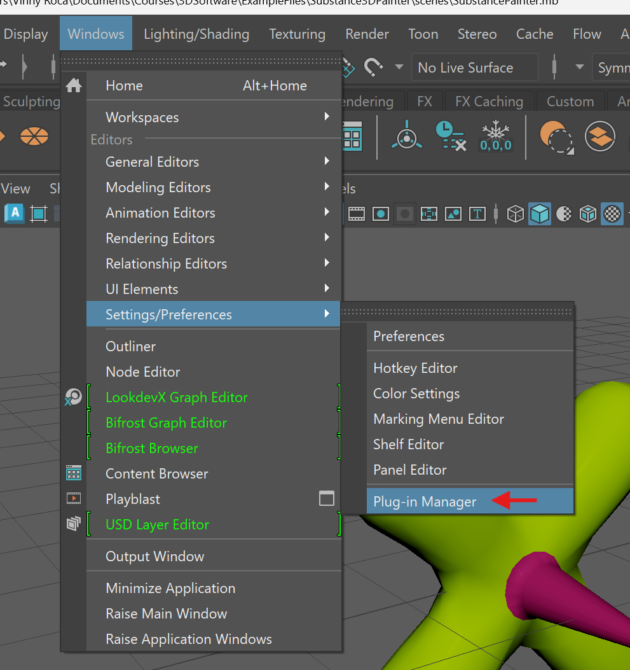Open dropdown arrow beside magnet icon

[399, 67]
